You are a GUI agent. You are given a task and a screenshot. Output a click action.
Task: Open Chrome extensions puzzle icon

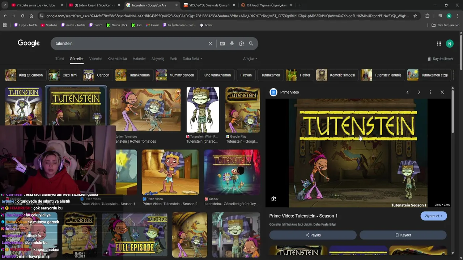pos(427,16)
